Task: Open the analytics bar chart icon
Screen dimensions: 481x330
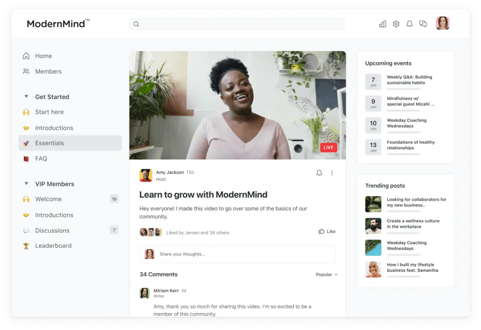Action: (382, 24)
